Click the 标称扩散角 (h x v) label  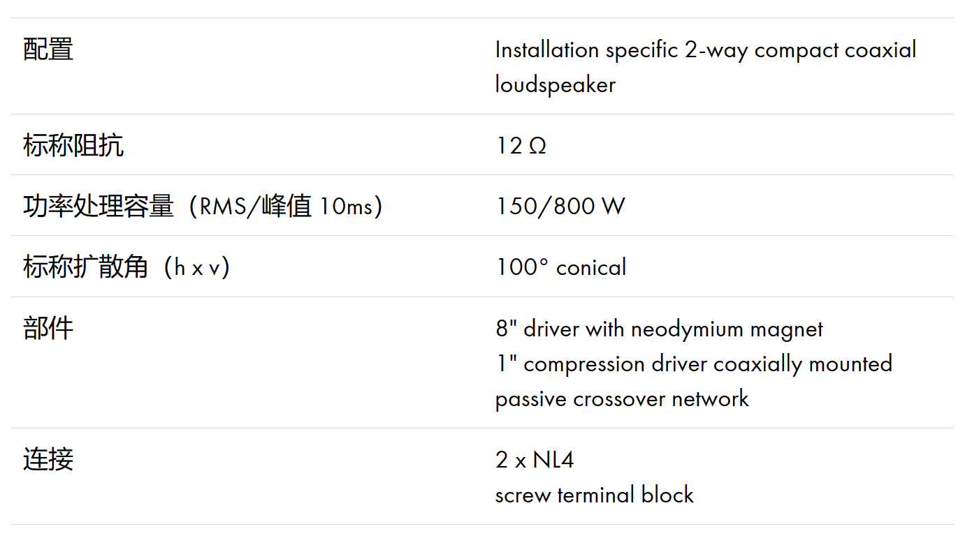click(x=126, y=267)
